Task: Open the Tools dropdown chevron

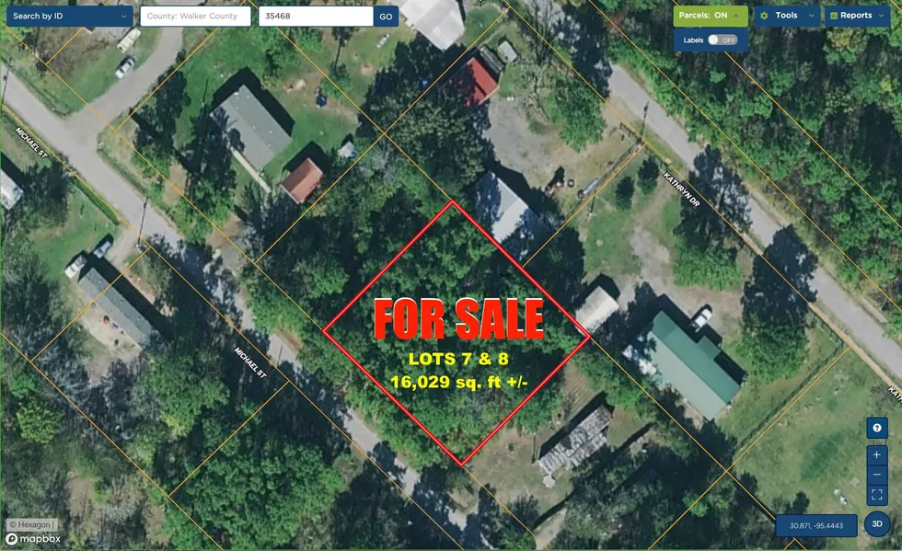Action: pyautogui.click(x=811, y=16)
